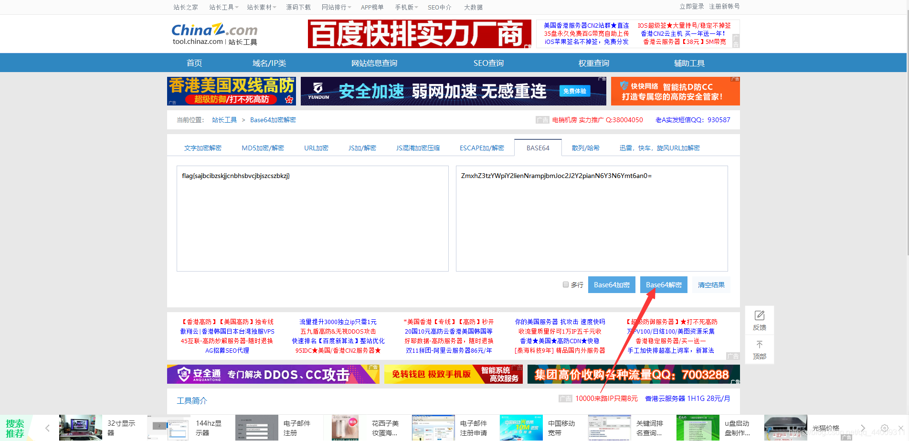The image size is (909, 441).
Task: Click the 搜索推荐 icon at bottom-left
Action: [14, 427]
